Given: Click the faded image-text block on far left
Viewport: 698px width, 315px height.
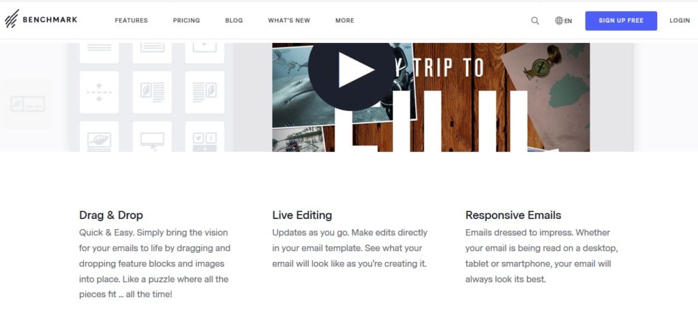Looking at the screenshot, I should tap(27, 104).
